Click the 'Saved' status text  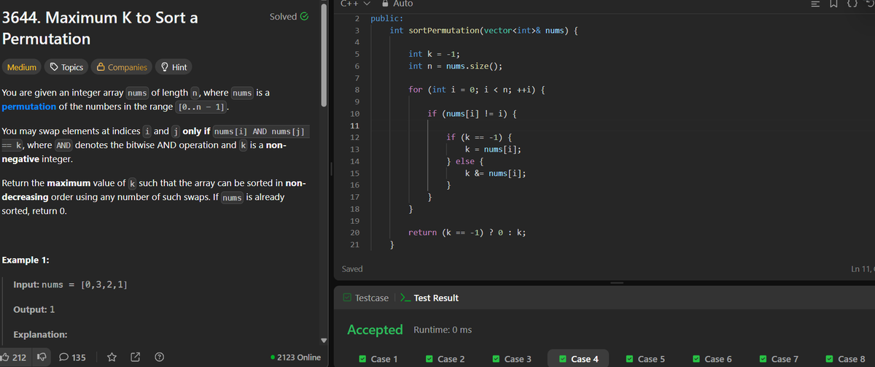[x=352, y=269]
